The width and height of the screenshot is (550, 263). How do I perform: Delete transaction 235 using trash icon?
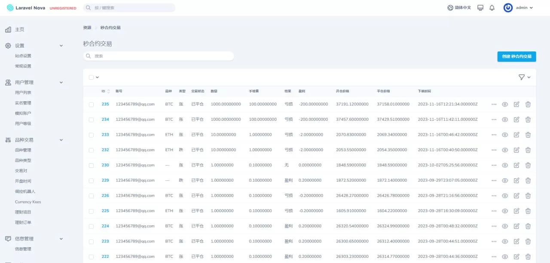528,104
